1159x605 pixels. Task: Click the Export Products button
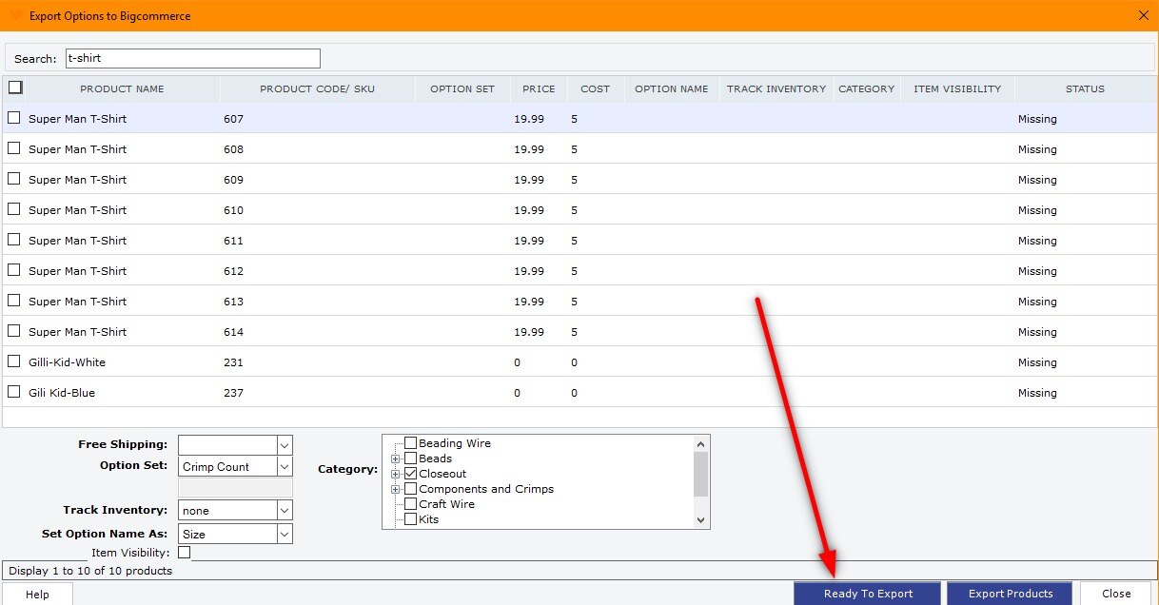pyautogui.click(x=1010, y=594)
